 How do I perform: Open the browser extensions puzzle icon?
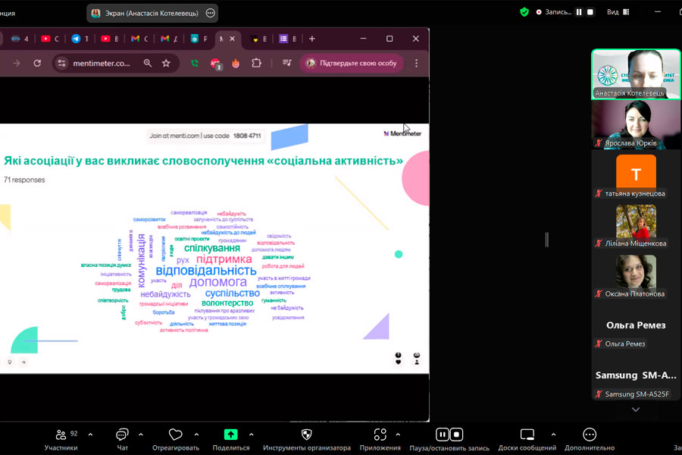click(257, 63)
